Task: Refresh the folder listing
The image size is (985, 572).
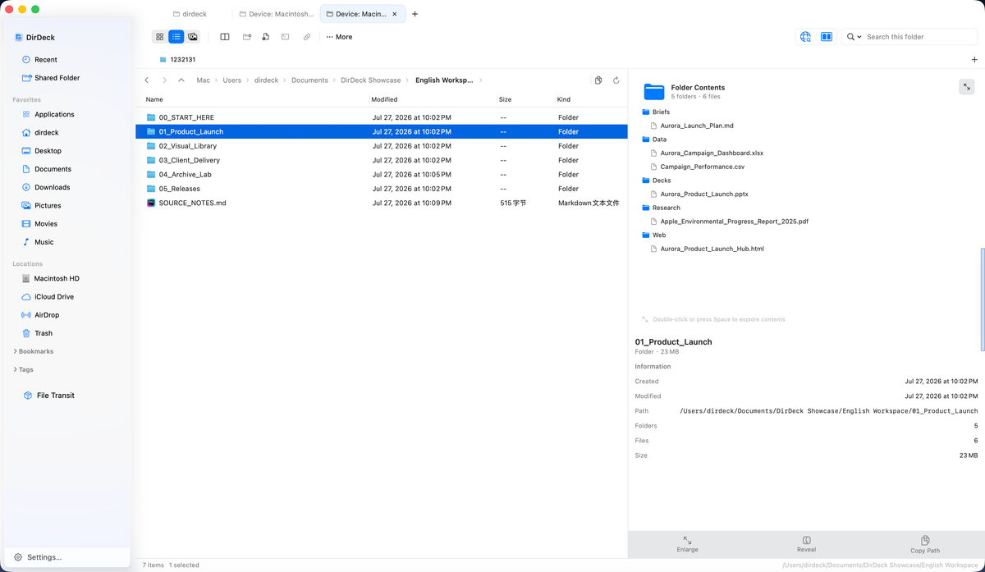Action: tap(616, 80)
